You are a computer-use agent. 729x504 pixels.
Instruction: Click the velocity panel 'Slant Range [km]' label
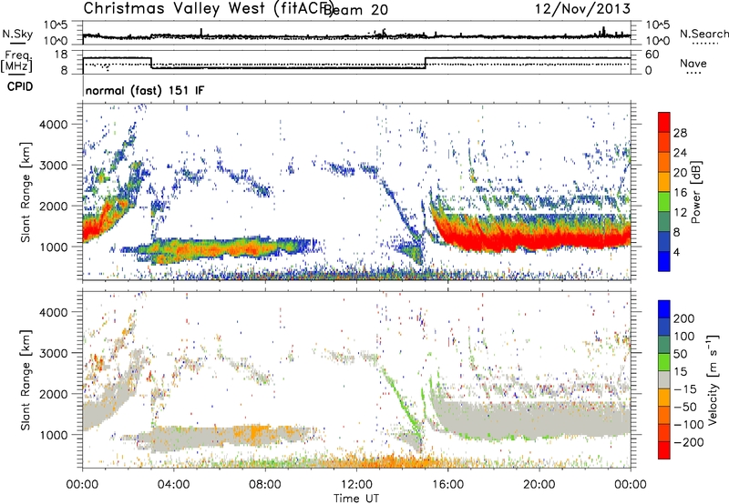pyautogui.click(x=26, y=379)
